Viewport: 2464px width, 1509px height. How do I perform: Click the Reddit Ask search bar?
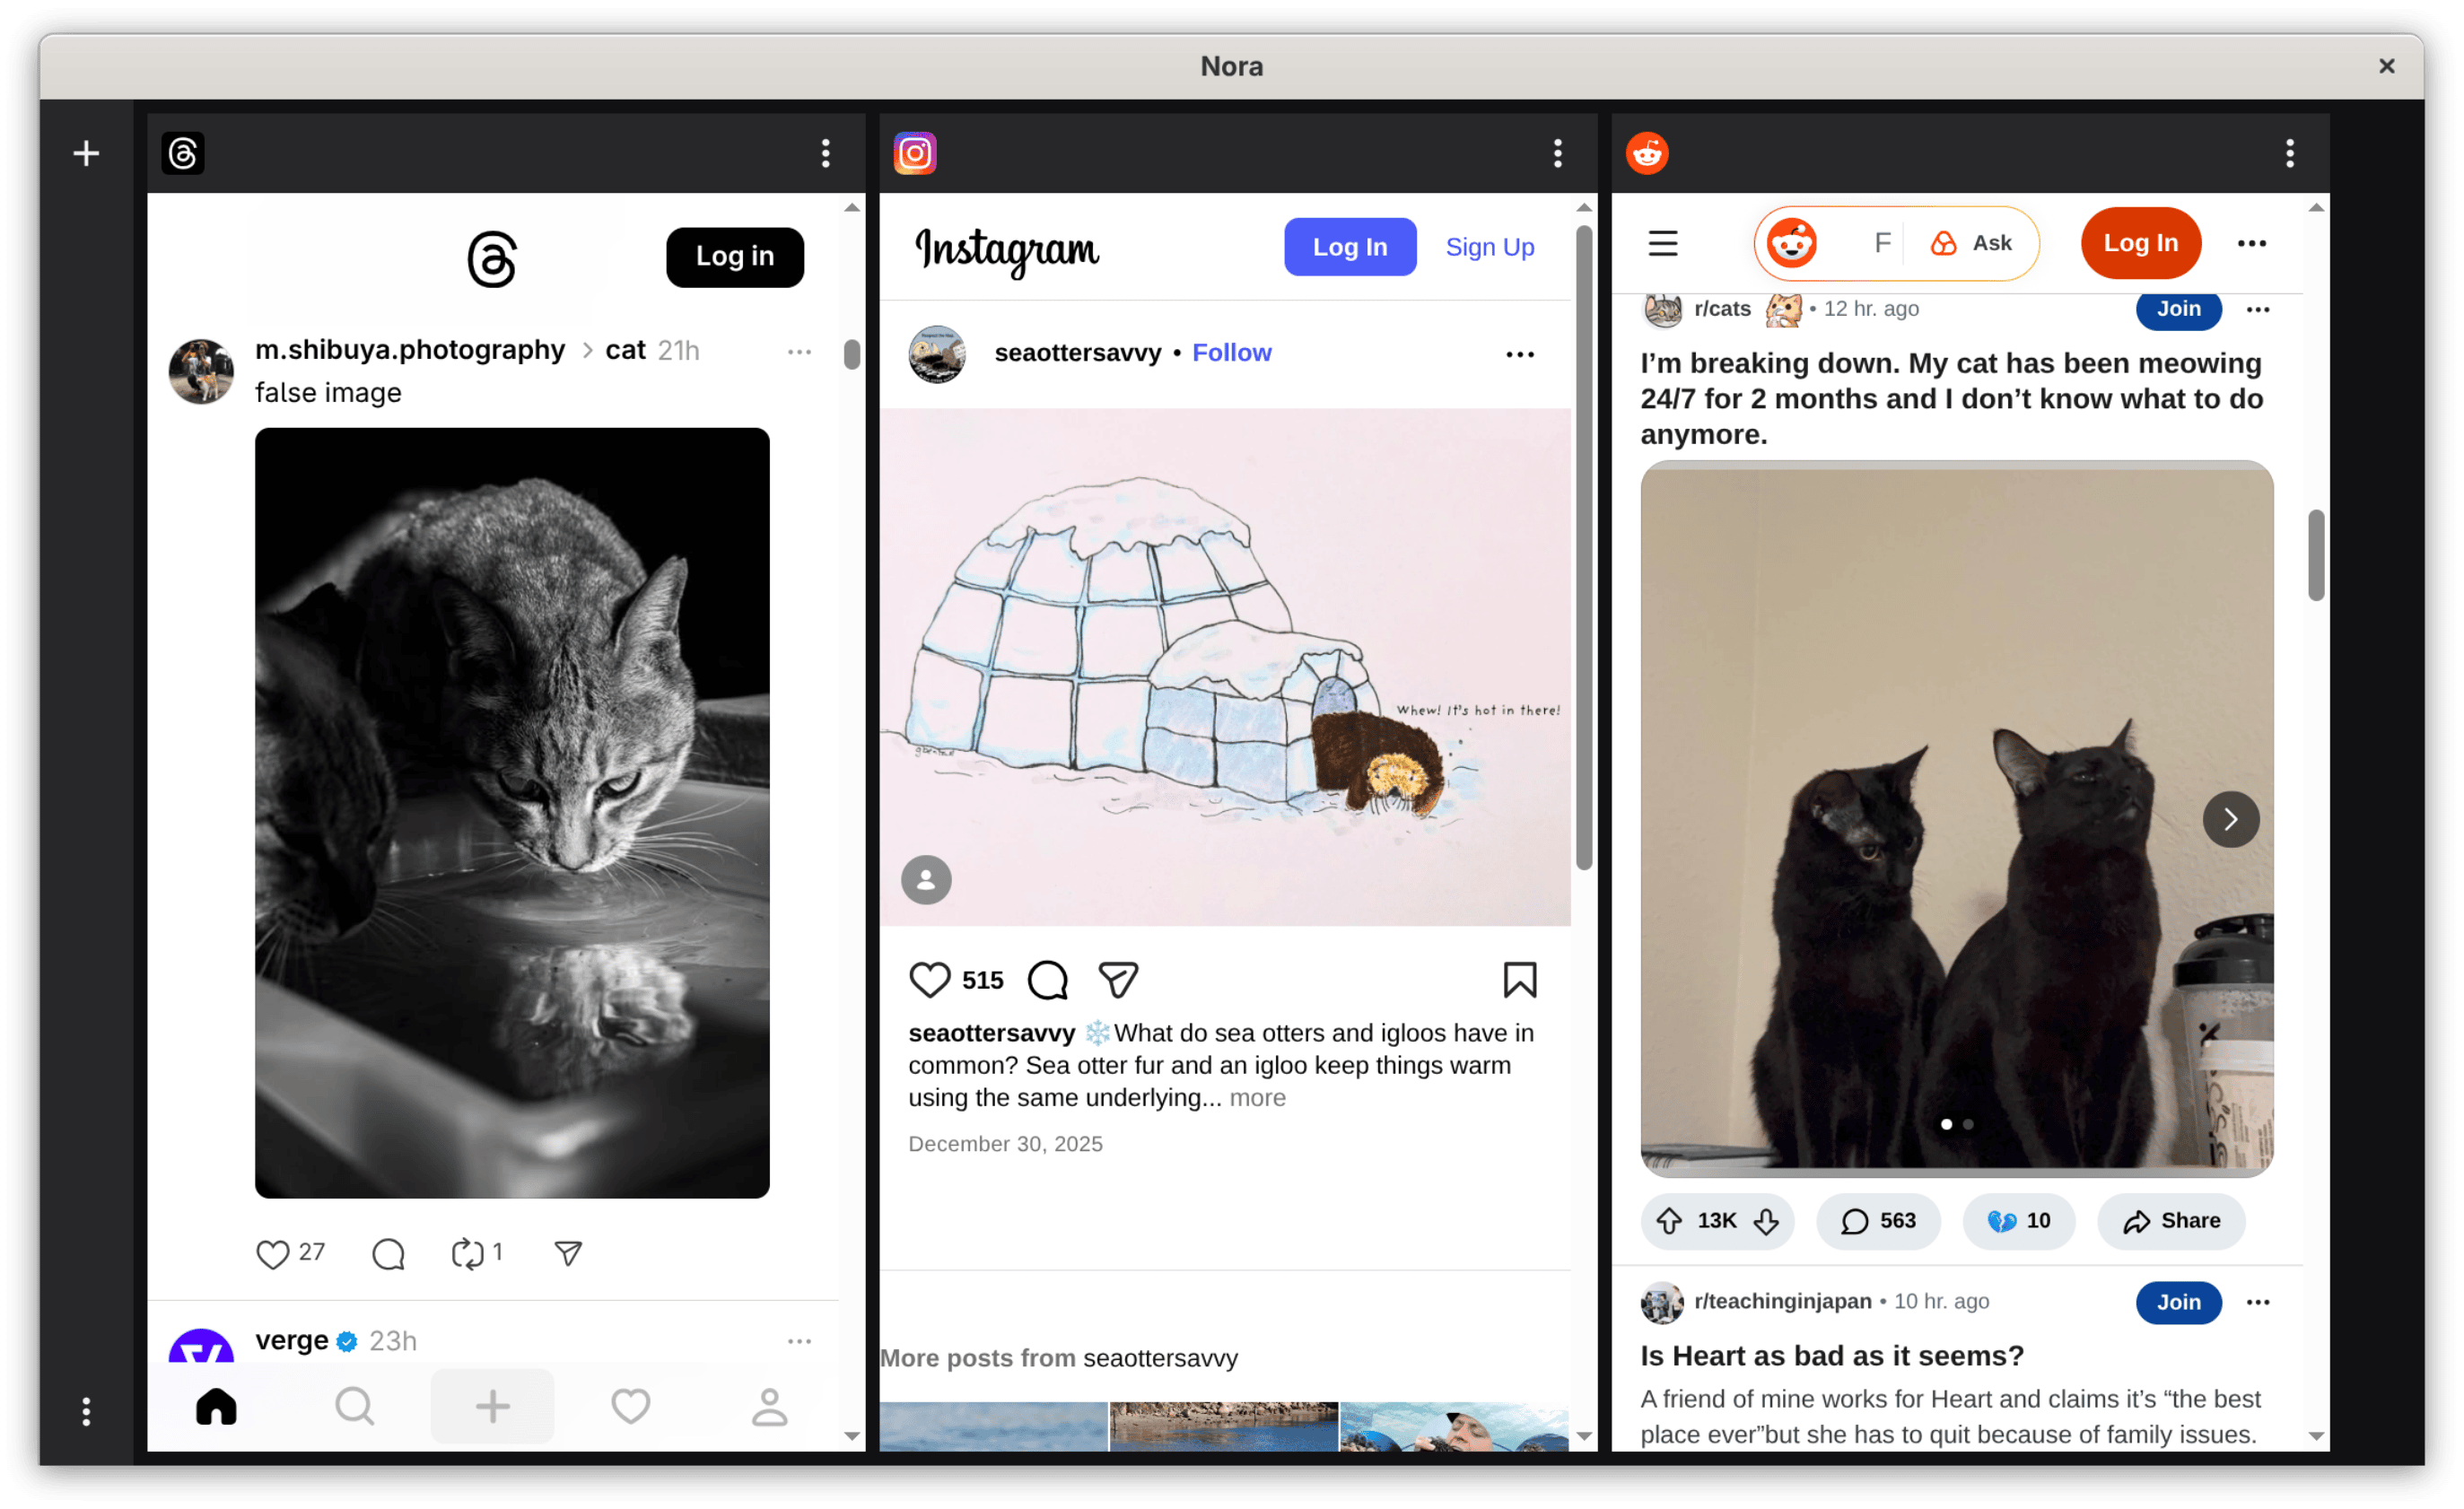1974,243
